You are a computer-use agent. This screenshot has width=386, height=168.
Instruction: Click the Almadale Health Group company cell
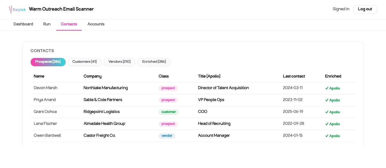coord(104,124)
